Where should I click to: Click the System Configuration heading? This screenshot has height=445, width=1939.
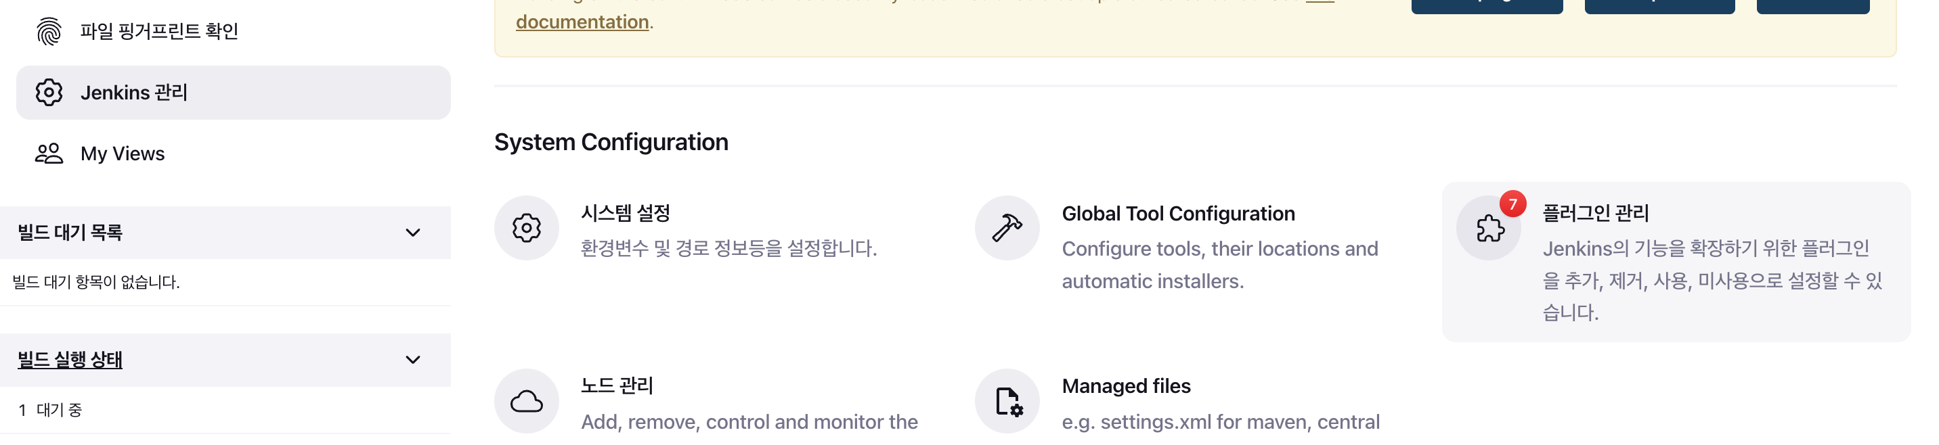(611, 142)
